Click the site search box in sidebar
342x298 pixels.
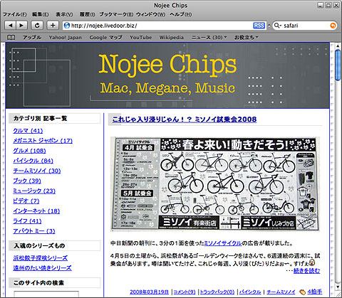pyautogui.click(x=46, y=294)
